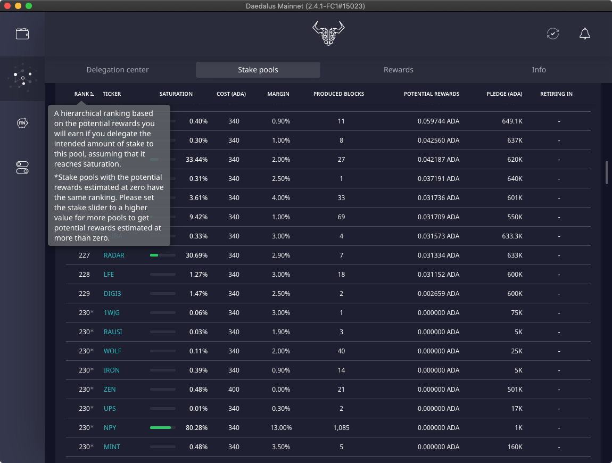
Task: Click the 80.28% saturation value
Action: 197,427
